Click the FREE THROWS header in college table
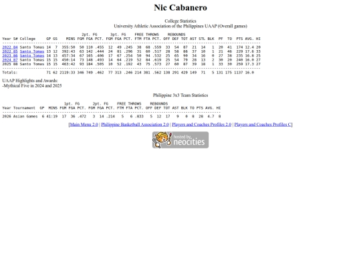 [x=147, y=35]
